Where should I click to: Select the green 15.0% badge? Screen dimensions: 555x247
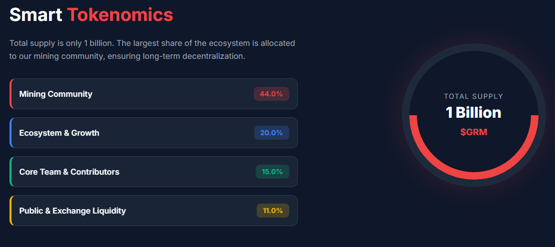pos(272,172)
